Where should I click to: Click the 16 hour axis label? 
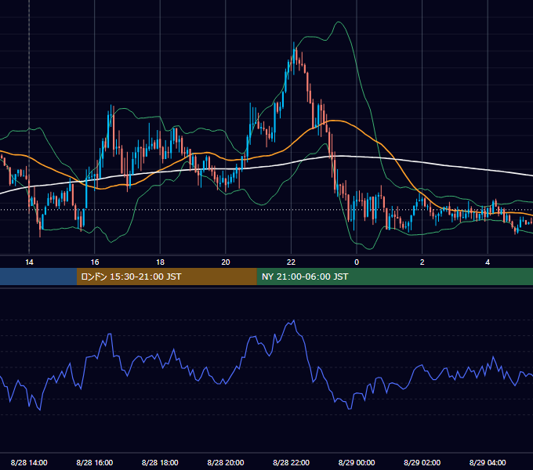(95, 262)
